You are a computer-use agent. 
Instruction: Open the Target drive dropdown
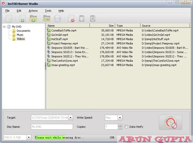click(70, 118)
